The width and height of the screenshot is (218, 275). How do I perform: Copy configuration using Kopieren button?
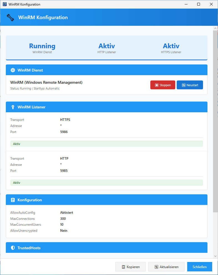coord(130,267)
